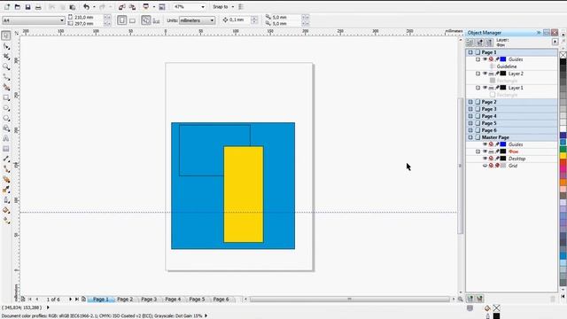567x319 pixels.
Task: Click New Layer button in Object Manager
Action: click(470, 299)
